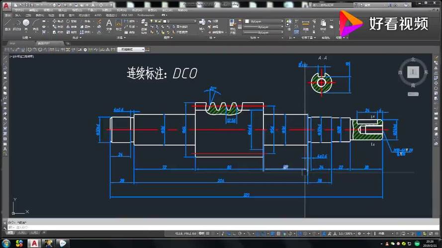Click the Linear dimension icon in dimension toolbar
Screen dimensions: 442x248
point(7,50)
